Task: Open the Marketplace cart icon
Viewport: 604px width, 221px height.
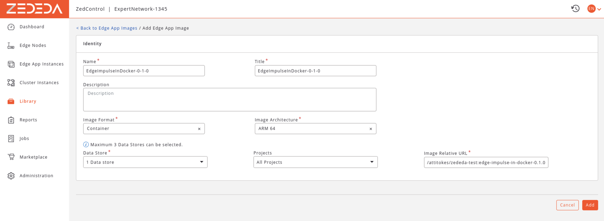Action: coord(11,157)
